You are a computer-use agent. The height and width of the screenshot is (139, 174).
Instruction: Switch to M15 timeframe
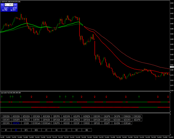[26, 130]
